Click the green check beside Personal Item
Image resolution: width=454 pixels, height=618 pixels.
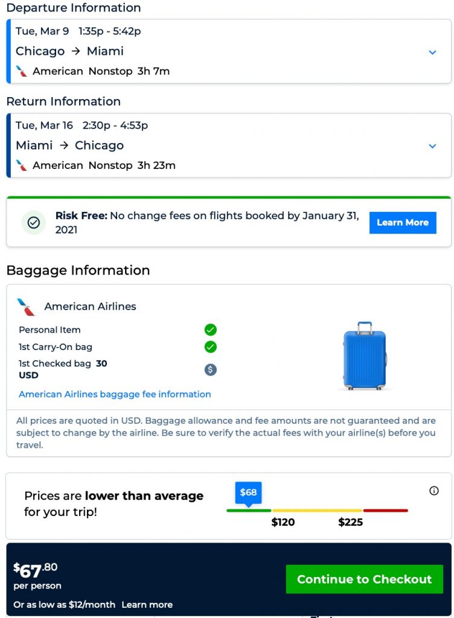point(210,330)
